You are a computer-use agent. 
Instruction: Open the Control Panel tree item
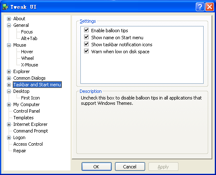[26, 111]
